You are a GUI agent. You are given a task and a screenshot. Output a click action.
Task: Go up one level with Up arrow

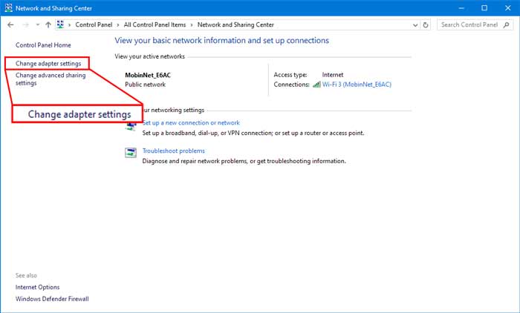tap(48, 24)
